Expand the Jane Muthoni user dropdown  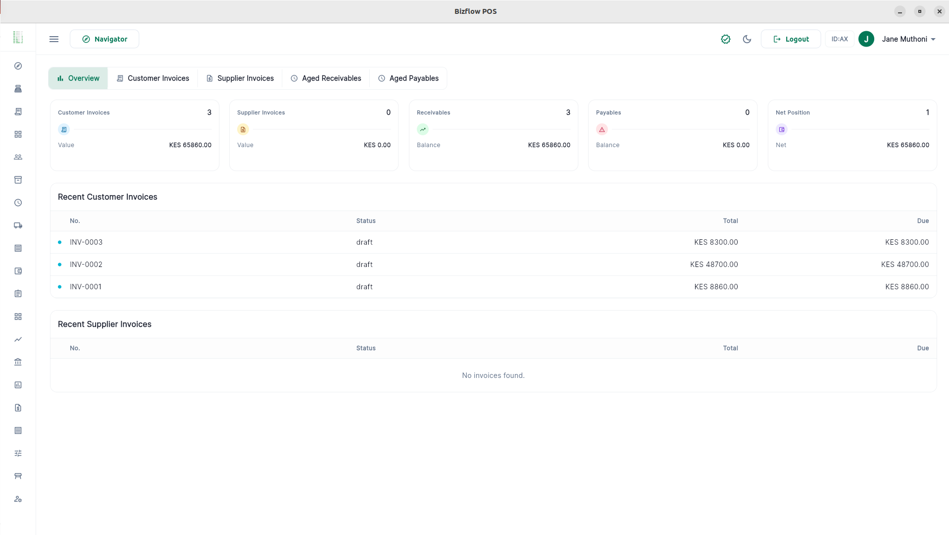908,39
